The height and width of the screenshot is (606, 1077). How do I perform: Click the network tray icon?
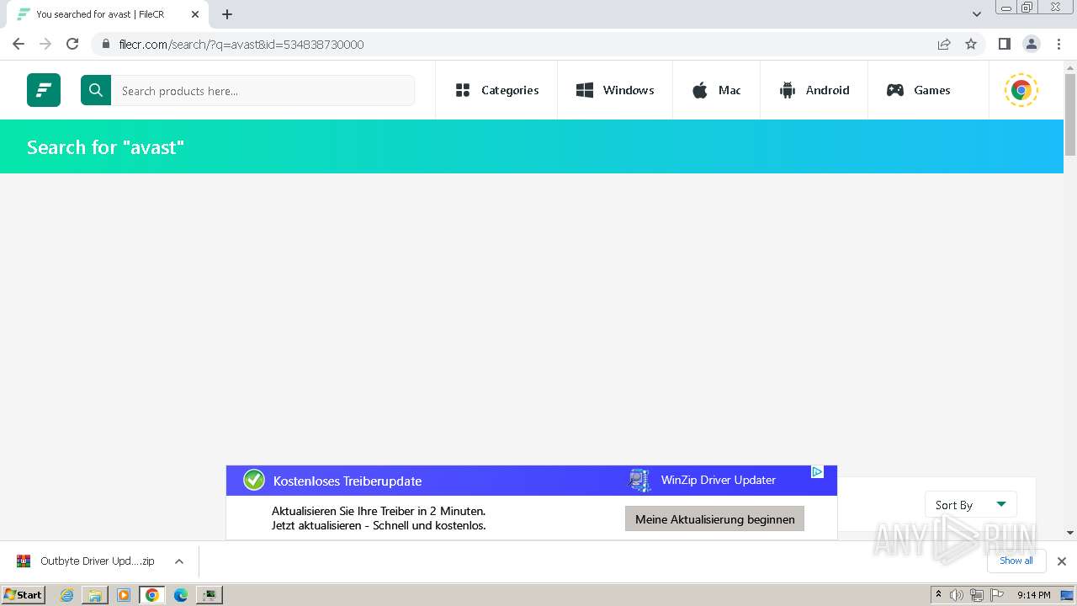point(976,595)
